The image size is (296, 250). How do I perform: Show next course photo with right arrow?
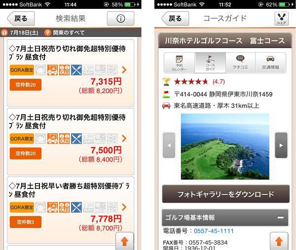(281, 145)
